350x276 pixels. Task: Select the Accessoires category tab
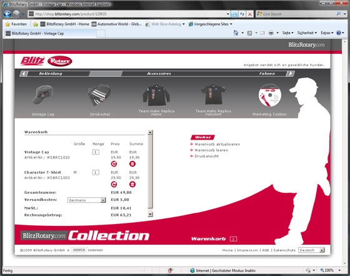[159, 73]
